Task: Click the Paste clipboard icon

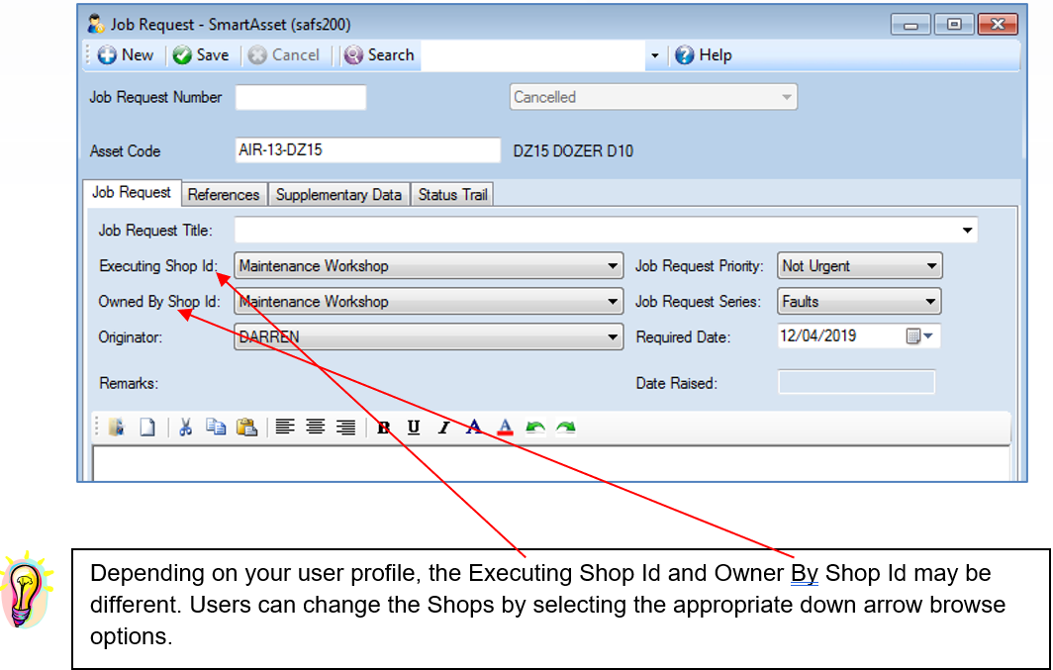Action: pos(246,427)
